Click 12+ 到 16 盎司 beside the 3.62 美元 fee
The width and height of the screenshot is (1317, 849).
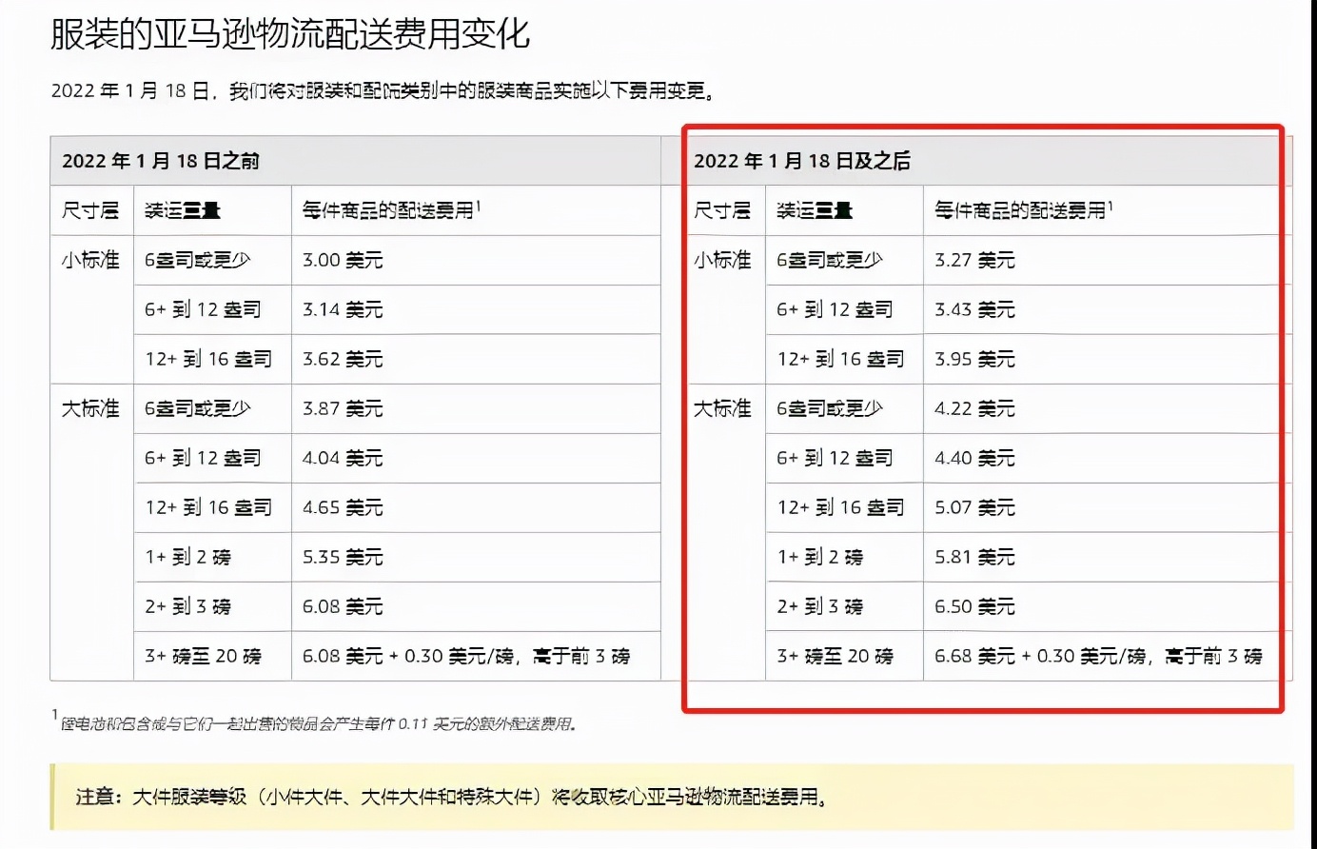pyautogui.click(x=208, y=359)
